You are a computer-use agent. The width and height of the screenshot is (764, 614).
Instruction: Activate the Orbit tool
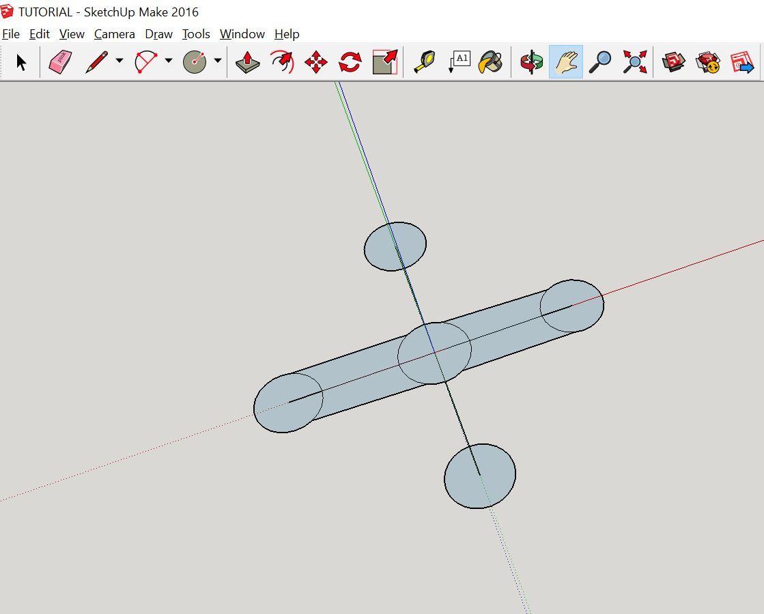530,61
